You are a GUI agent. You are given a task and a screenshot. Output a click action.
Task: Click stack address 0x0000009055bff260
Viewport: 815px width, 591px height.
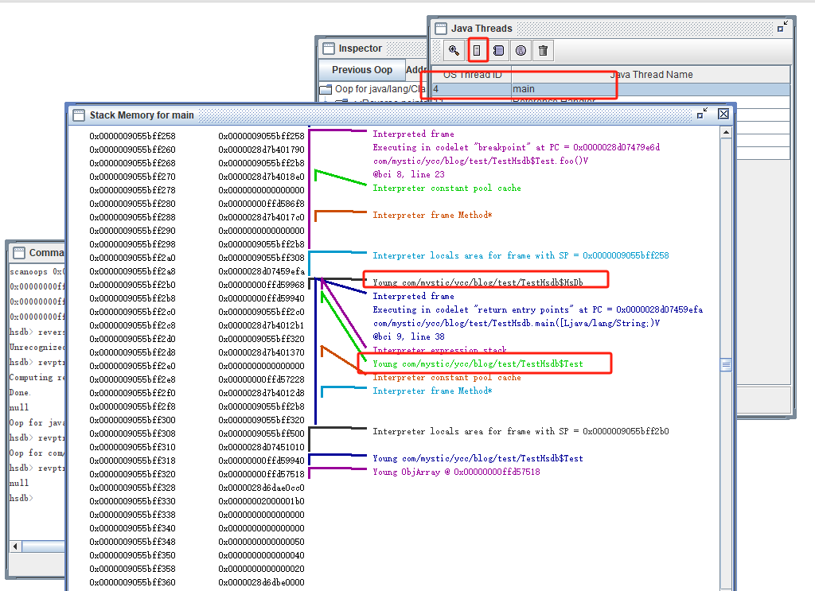coord(132,150)
